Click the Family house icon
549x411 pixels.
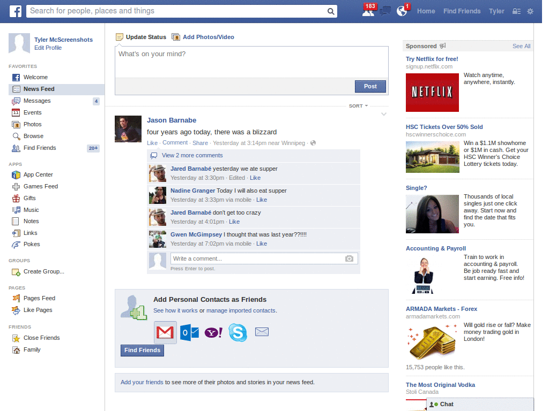16,350
